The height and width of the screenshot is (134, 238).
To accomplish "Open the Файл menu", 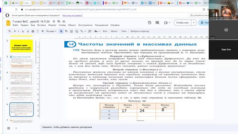I will coord(15,25).
